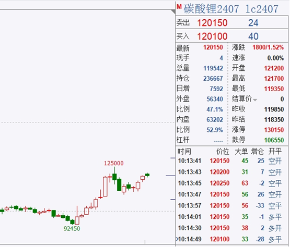This screenshot has height=247, width=290.
Task: Click the 买入 price 120100
Action: click(212, 36)
